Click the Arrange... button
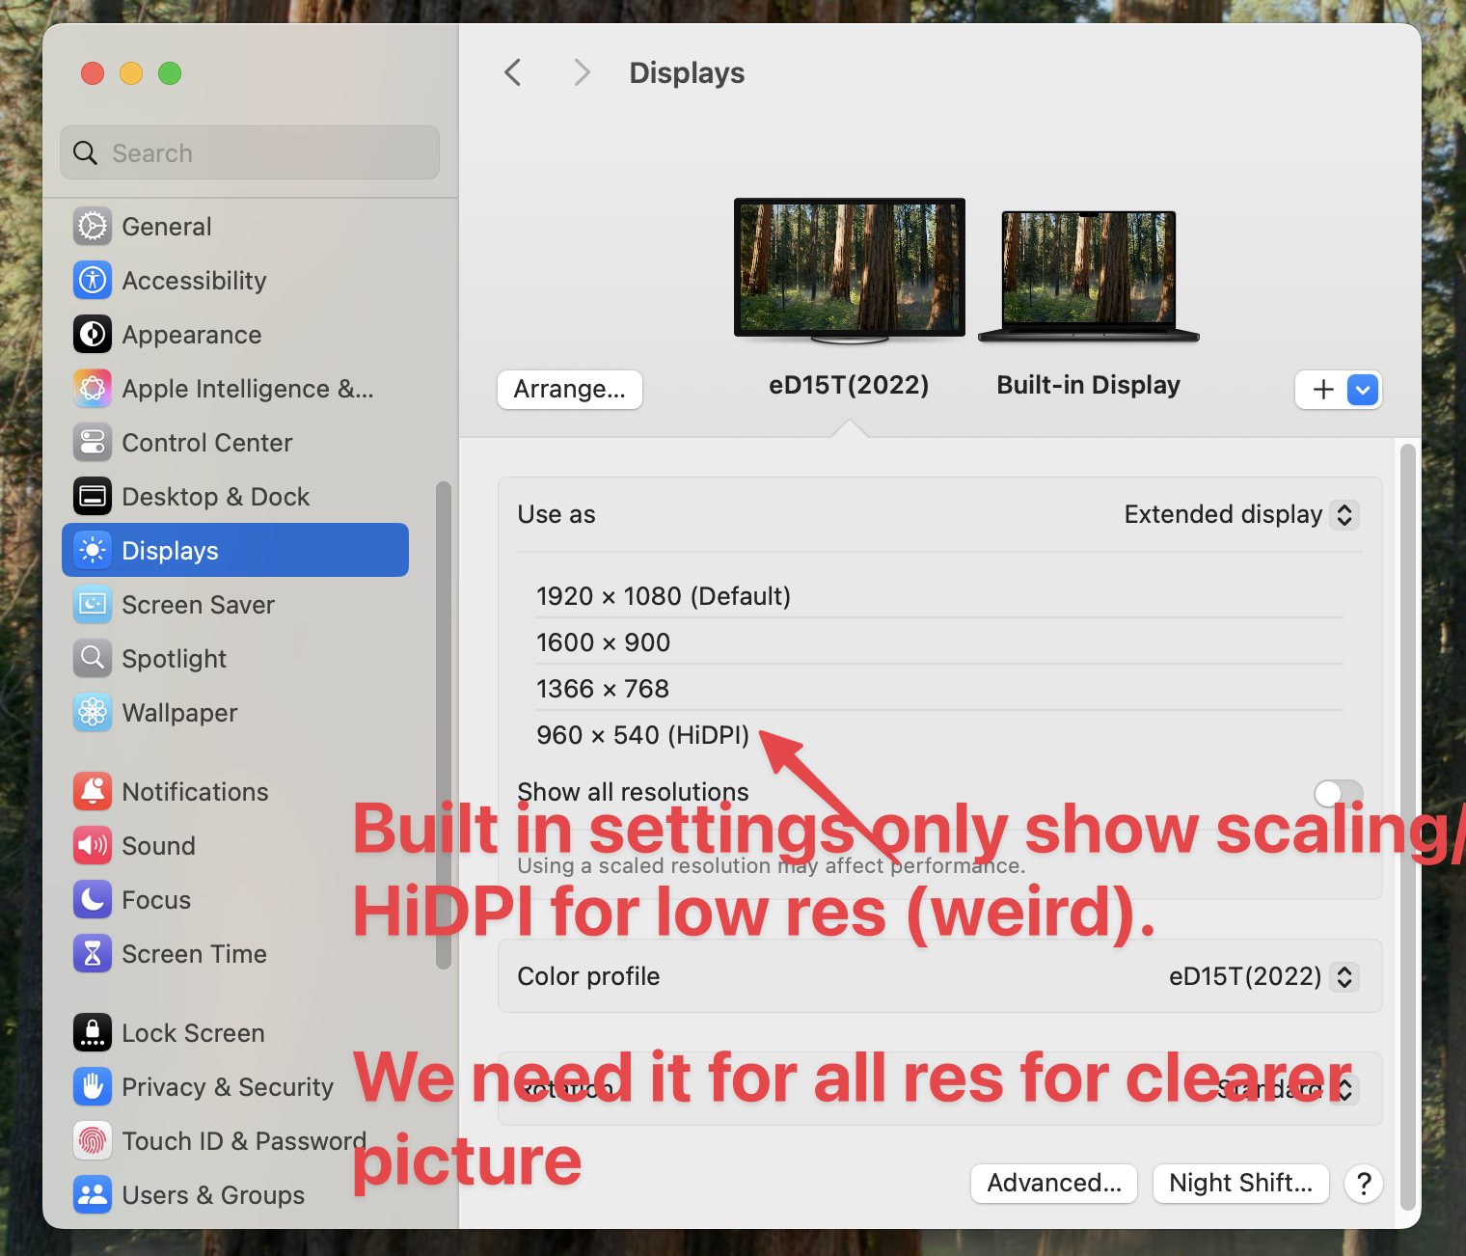Screen dimensions: 1466x1256 pyautogui.click(x=569, y=390)
